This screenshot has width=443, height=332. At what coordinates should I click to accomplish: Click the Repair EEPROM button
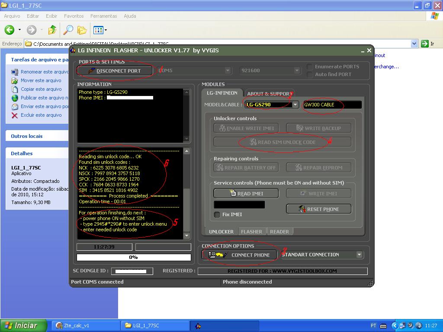[319, 167]
